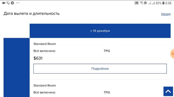Tap the 'Дата вылета и длительность' heading
The height and width of the screenshot is (97, 174).
tap(32, 14)
